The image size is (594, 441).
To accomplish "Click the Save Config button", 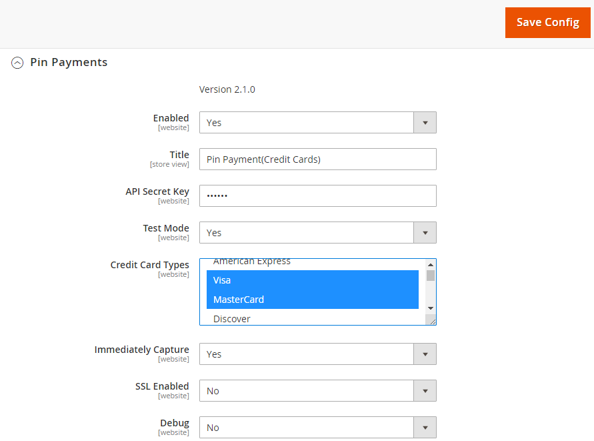I will [x=547, y=23].
